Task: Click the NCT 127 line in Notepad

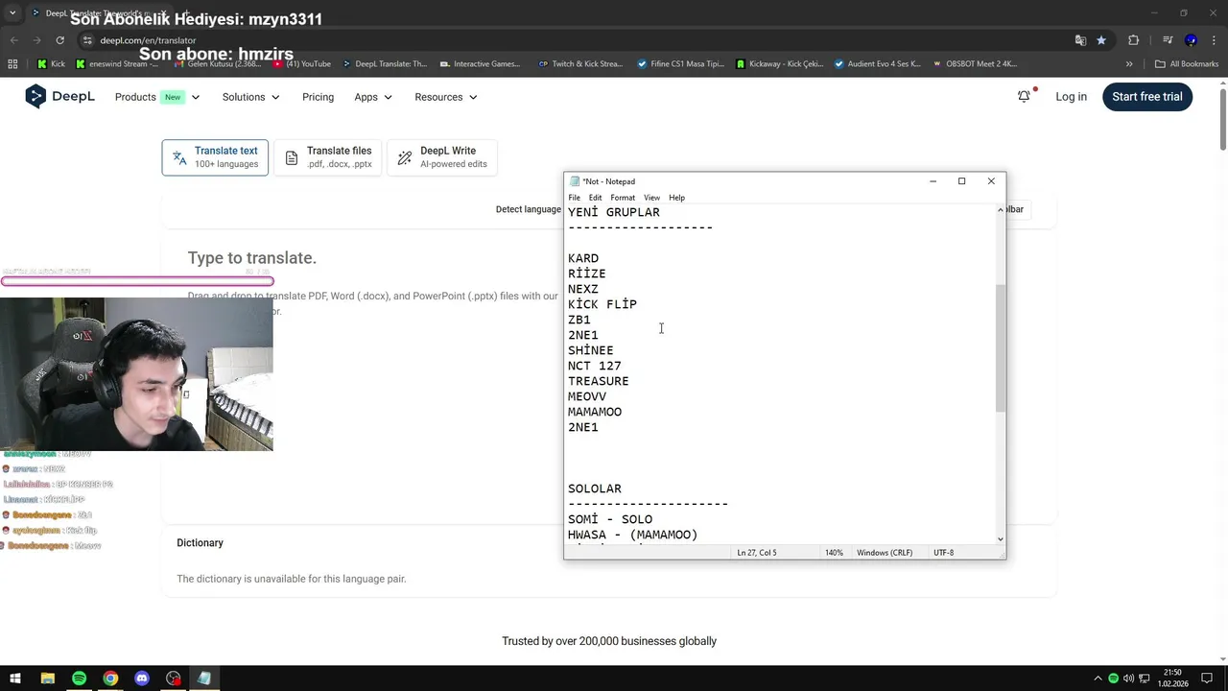Action: (594, 366)
